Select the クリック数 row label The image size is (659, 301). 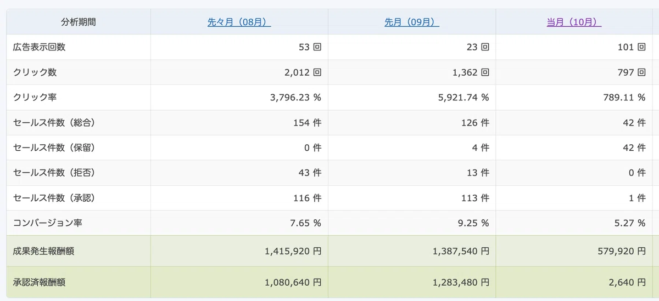(35, 72)
